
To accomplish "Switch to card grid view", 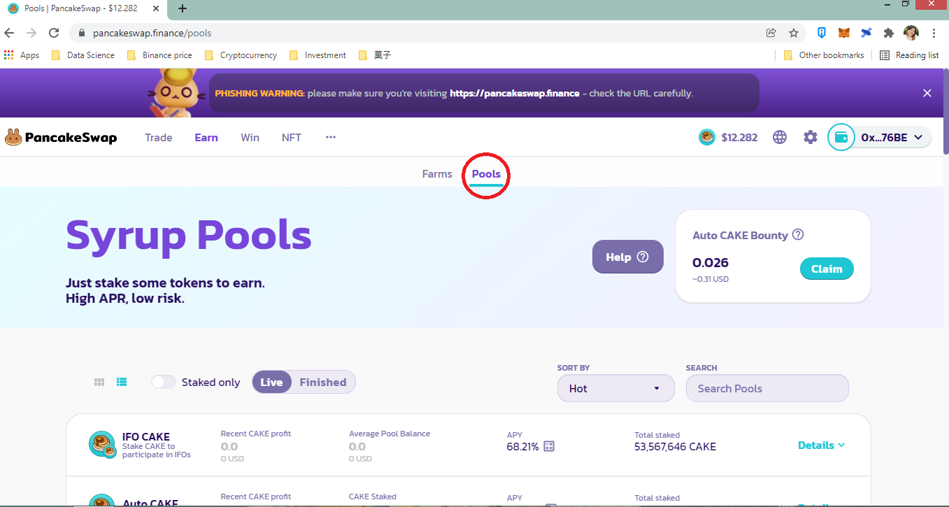I will [99, 382].
